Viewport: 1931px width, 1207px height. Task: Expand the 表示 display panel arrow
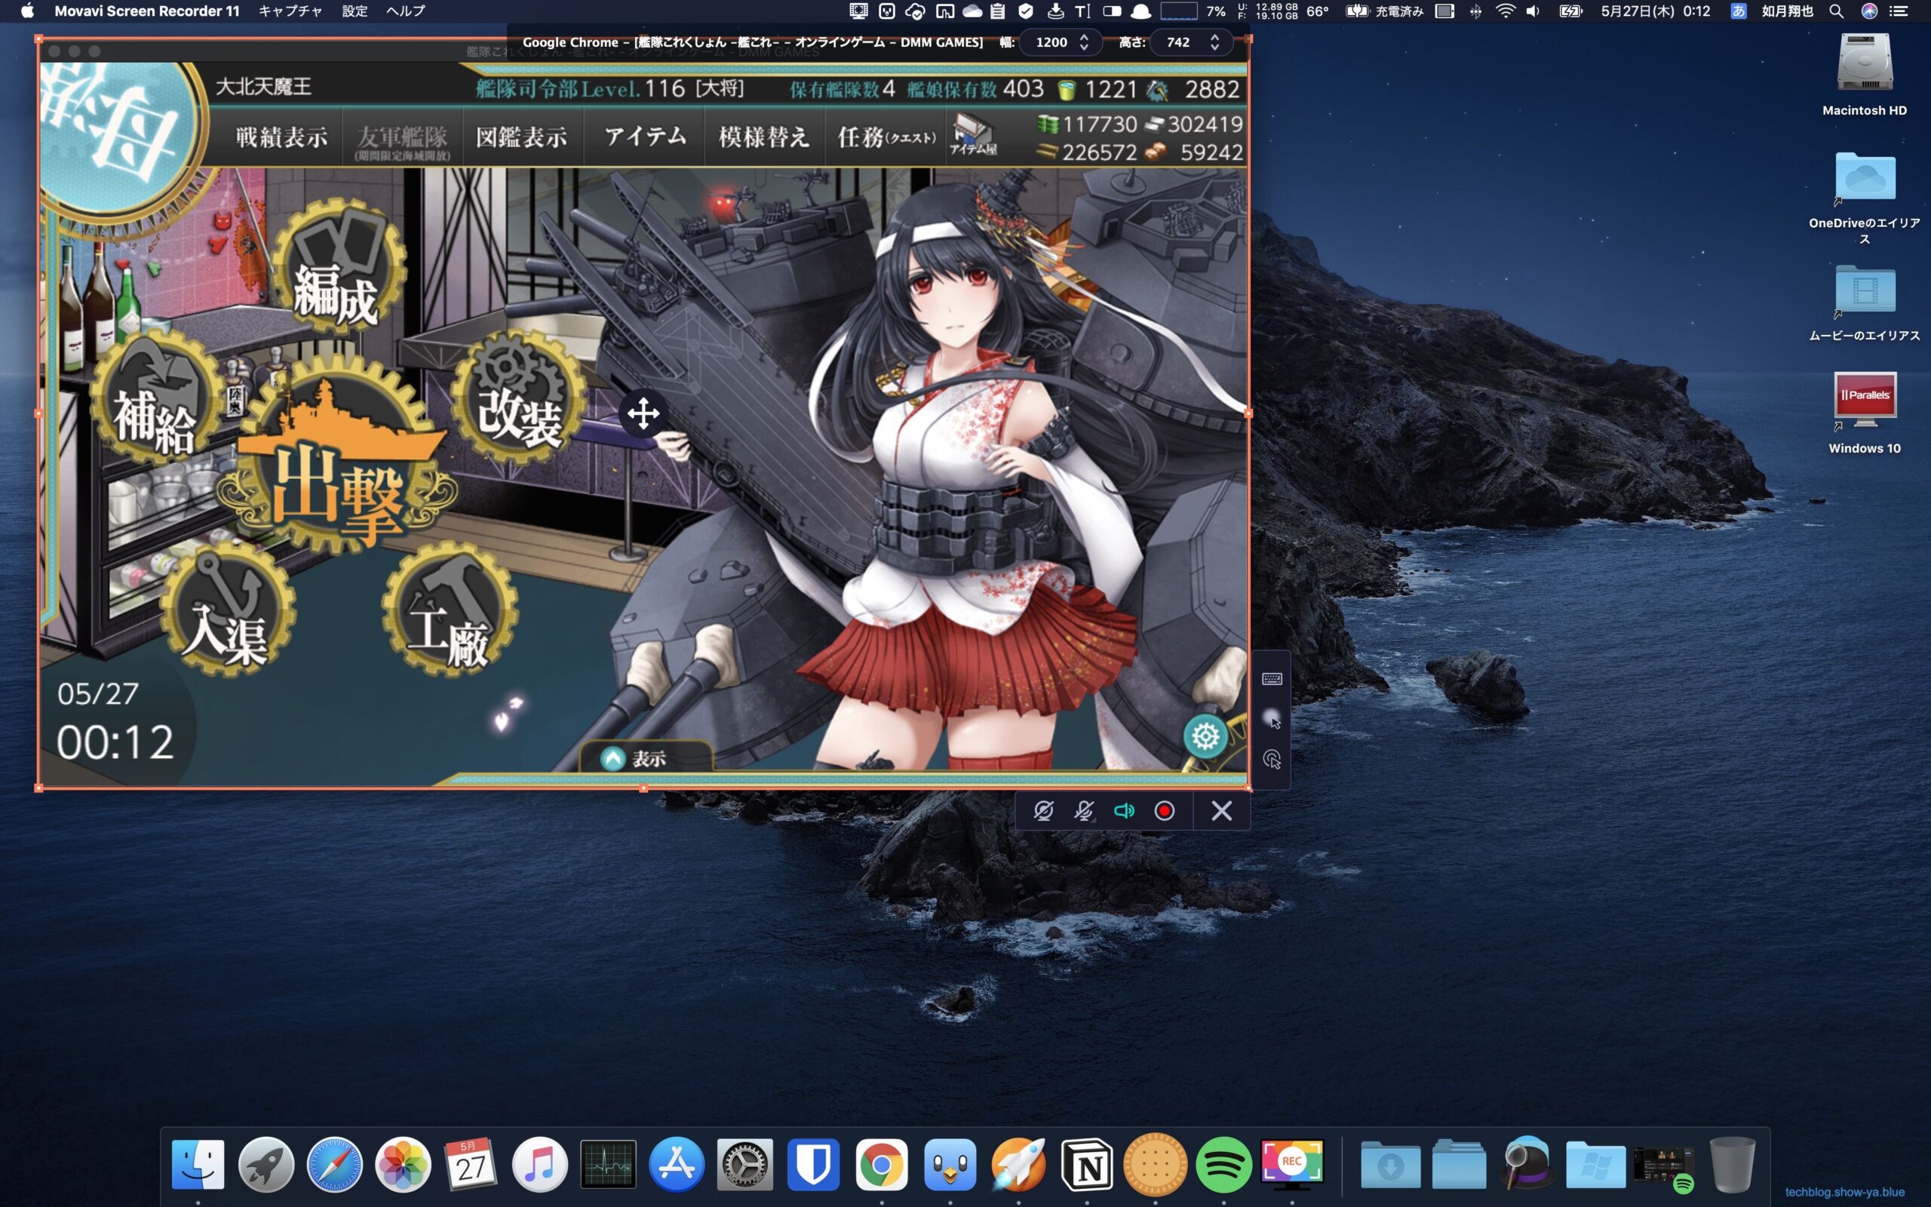pyautogui.click(x=612, y=758)
